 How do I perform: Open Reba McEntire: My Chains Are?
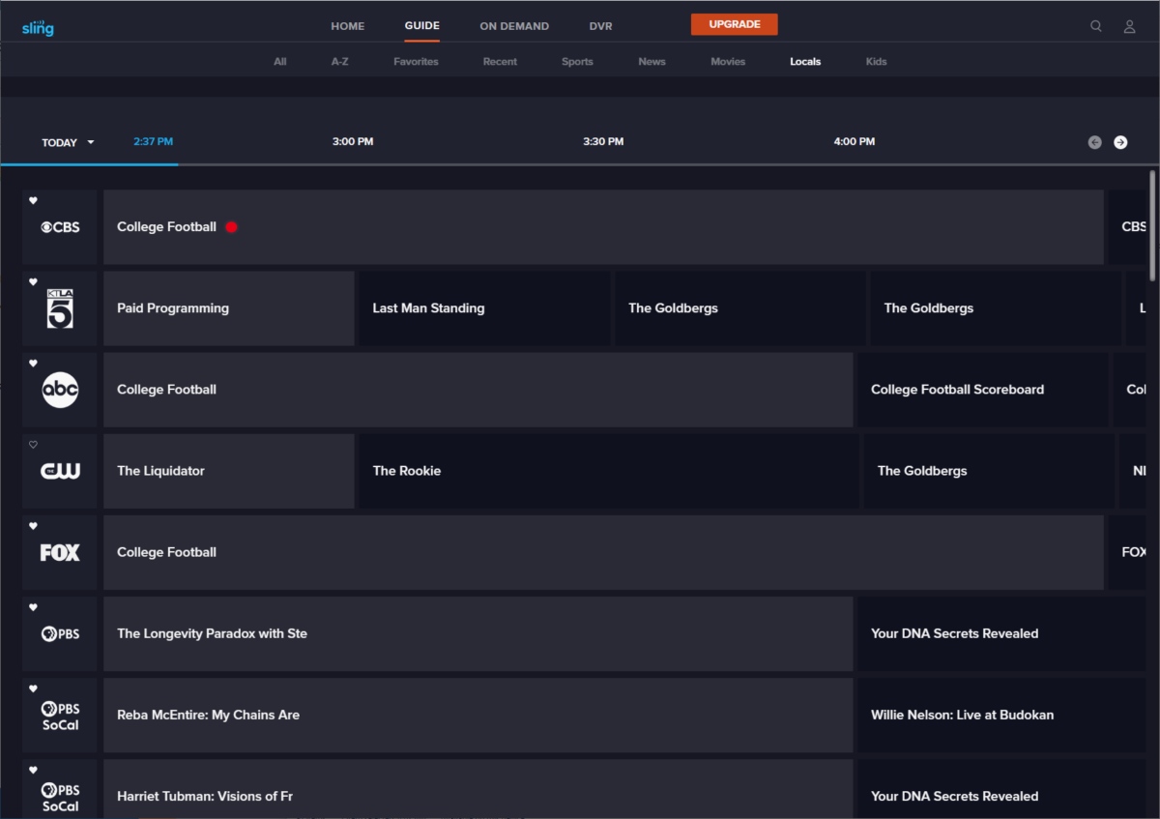click(478, 715)
